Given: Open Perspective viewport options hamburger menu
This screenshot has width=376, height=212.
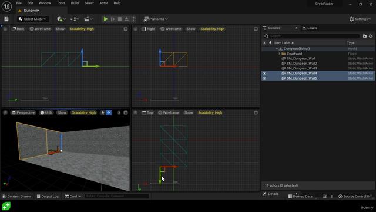Looking at the screenshot, I should point(5,112).
